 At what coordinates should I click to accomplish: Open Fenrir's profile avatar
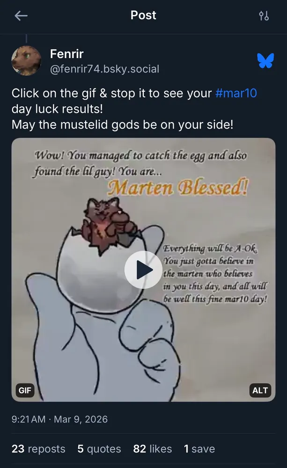click(x=26, y=60)
